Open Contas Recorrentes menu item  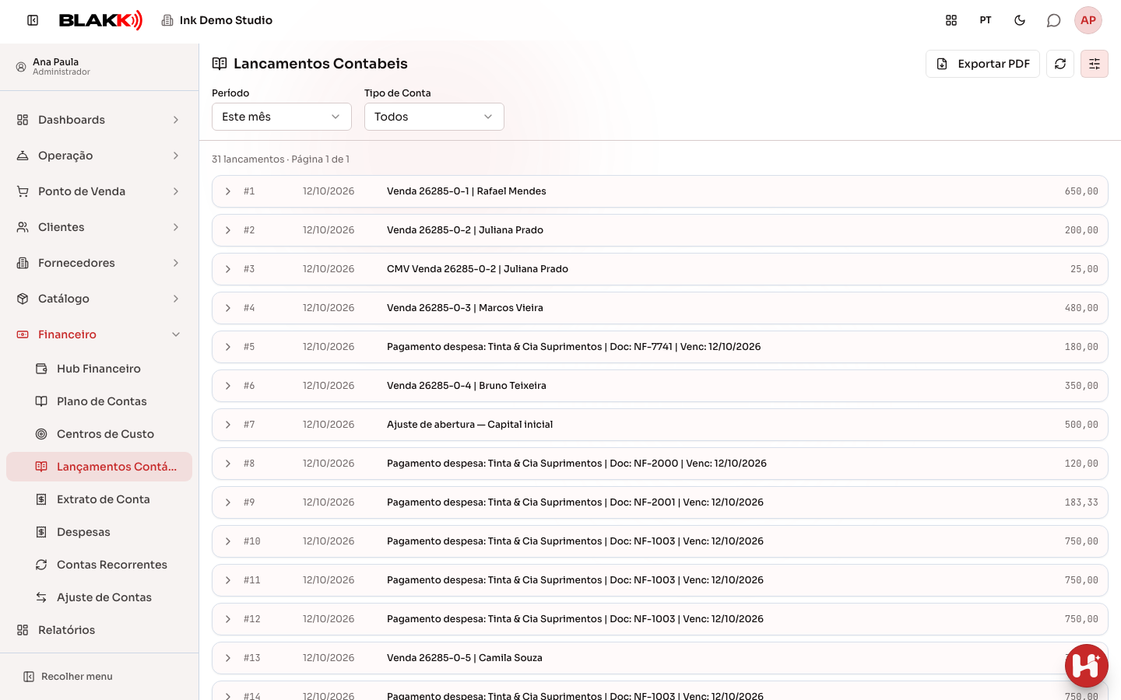point(99,565)
